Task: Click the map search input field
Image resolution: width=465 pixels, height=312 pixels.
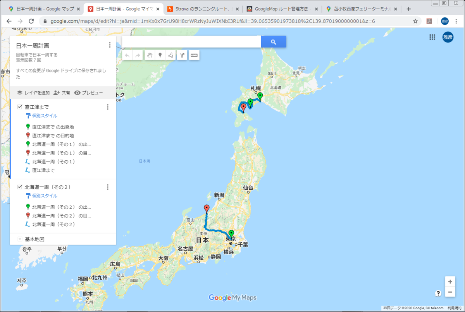Action: [x=191, y=41]
